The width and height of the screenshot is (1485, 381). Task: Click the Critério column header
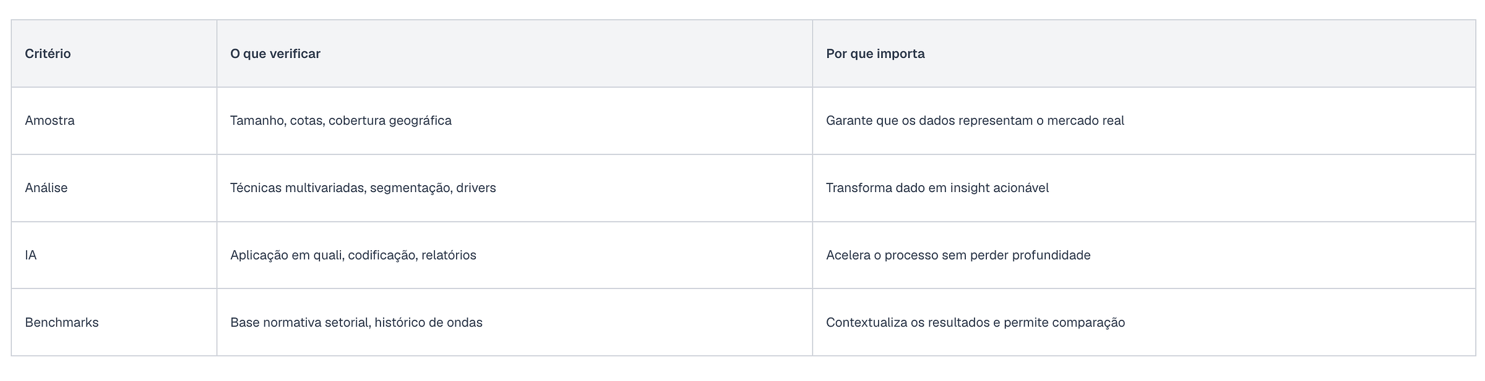click(x=48, y=54)
